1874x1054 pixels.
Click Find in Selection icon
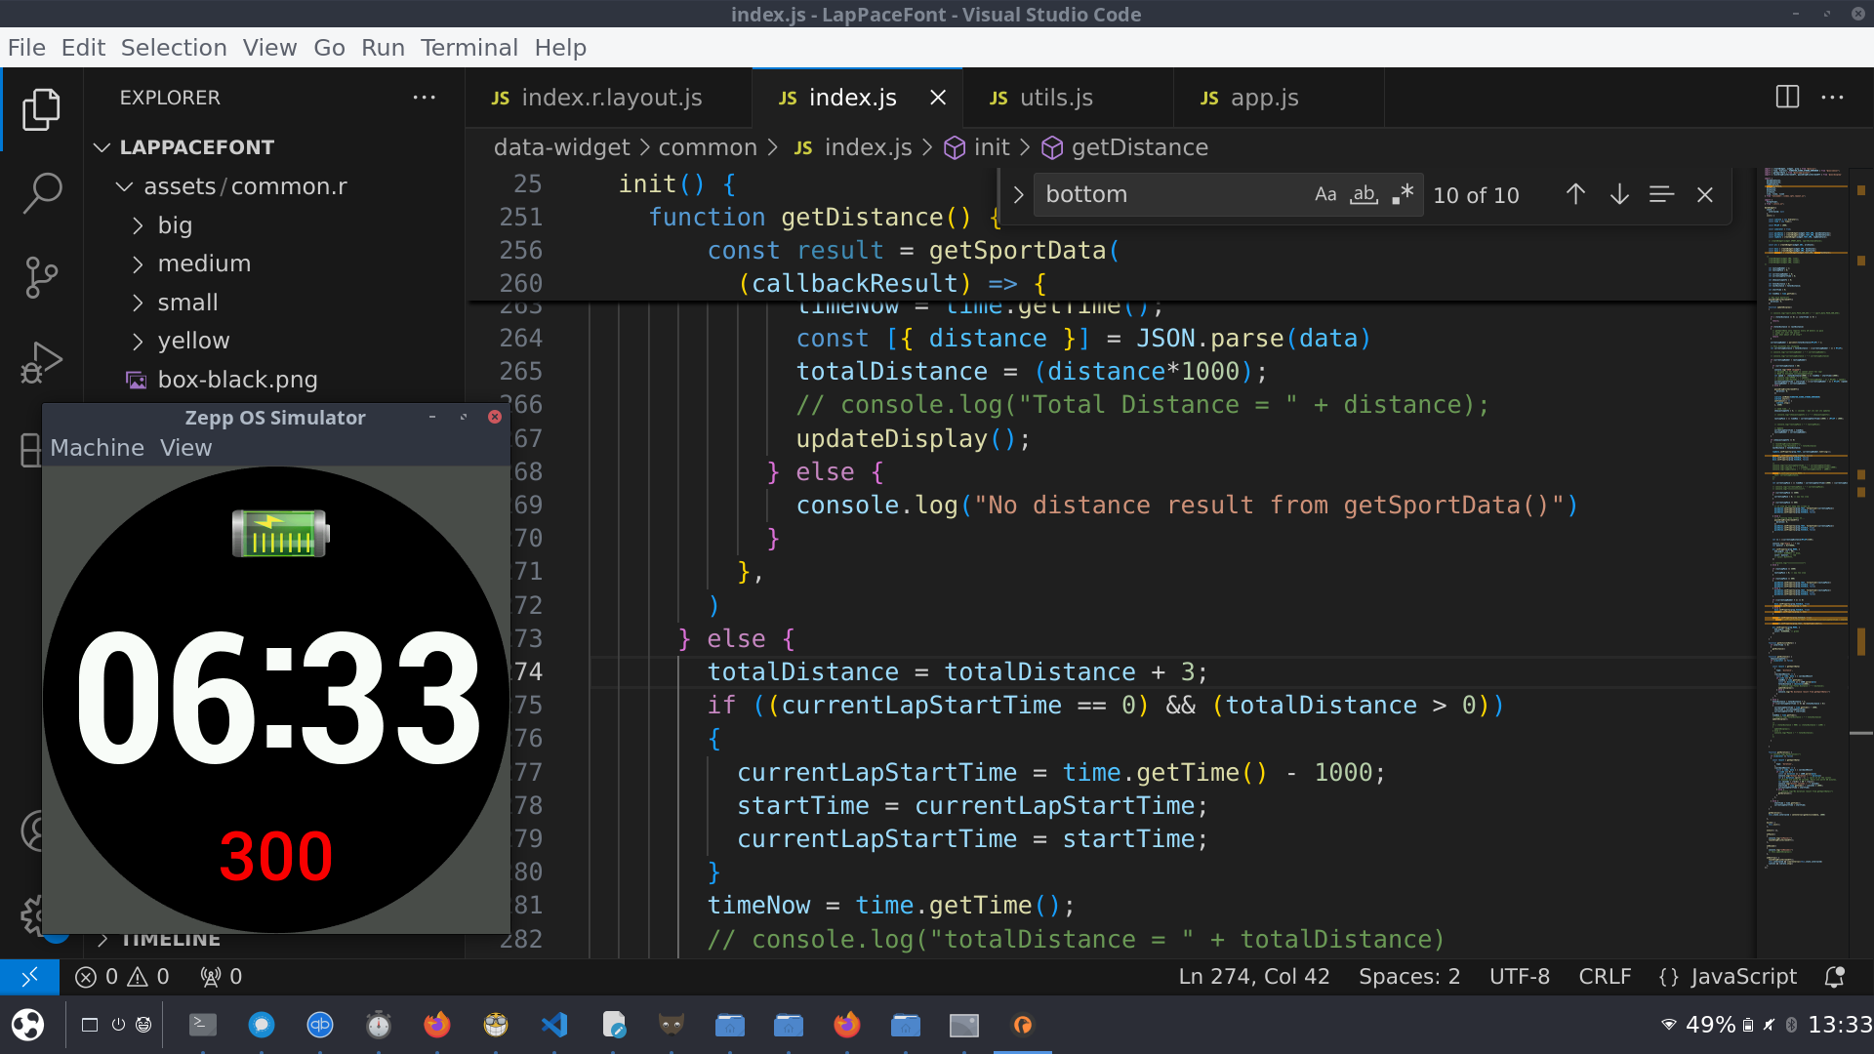pyautogui.click(x=1661, y=194)
